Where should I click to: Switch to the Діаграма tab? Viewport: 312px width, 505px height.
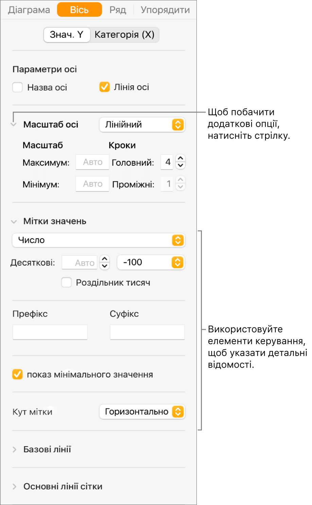pyautogui.click(x=29, y=10)
